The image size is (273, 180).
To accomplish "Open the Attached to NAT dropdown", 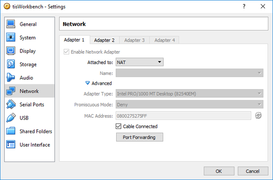I will (x=139, y=62).
